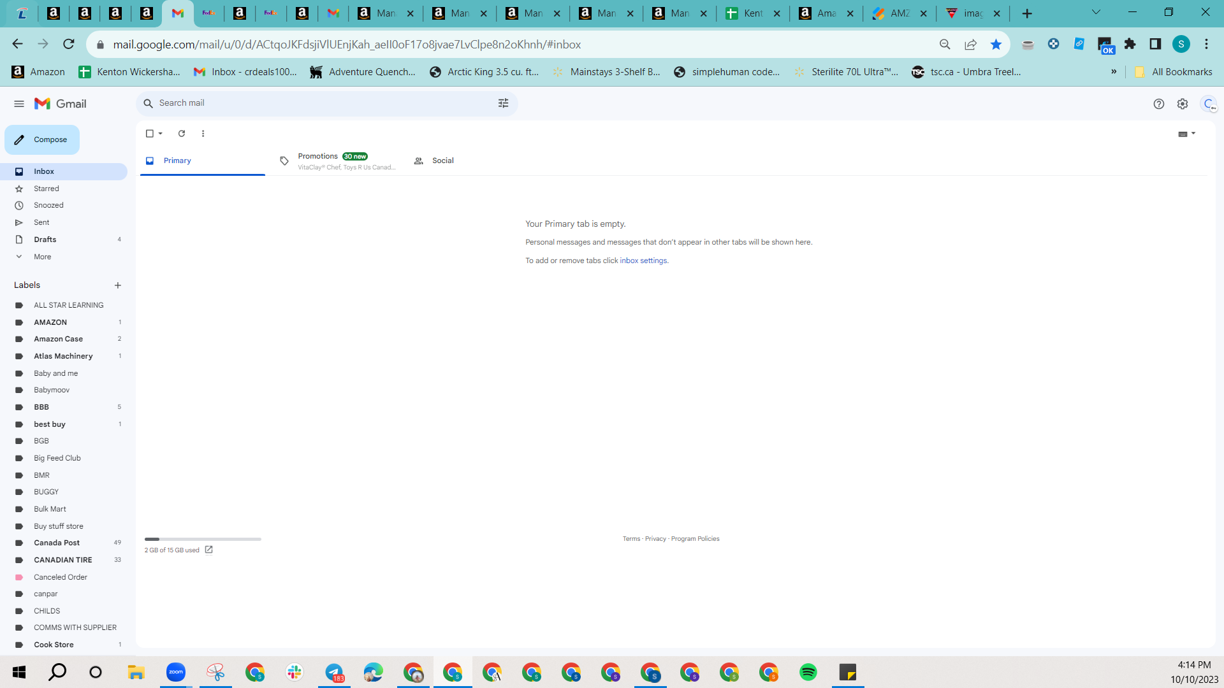This screenshot has width=1224, height=688.
Task: Open Spotify from the taskbar
Action: [808, 672]
